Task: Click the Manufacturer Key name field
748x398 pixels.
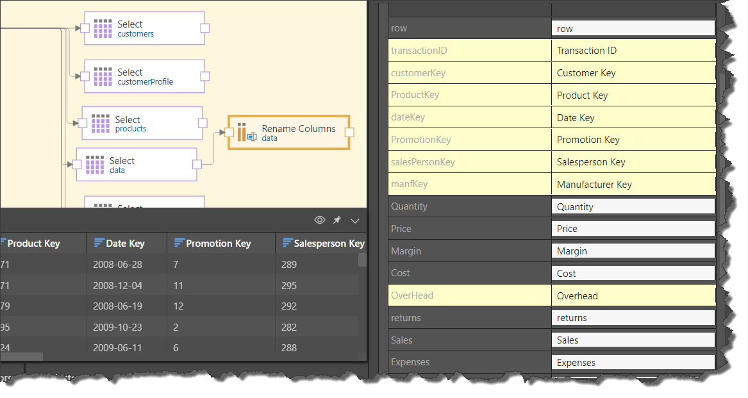Action: pyautogui.click(x=633, y=185)
